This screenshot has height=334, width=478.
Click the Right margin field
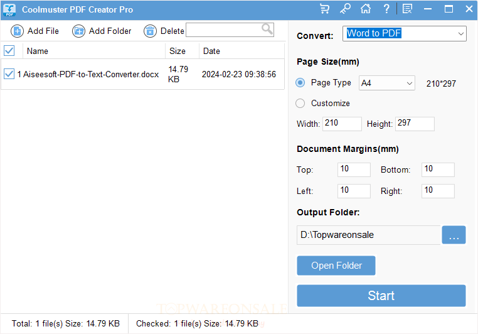438,191
